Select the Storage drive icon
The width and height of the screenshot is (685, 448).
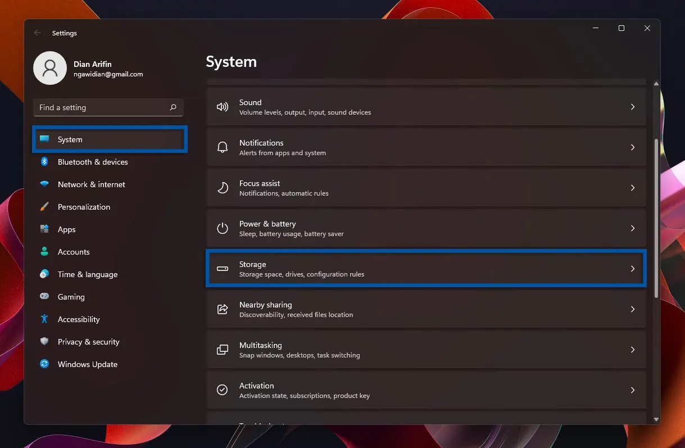223,269
